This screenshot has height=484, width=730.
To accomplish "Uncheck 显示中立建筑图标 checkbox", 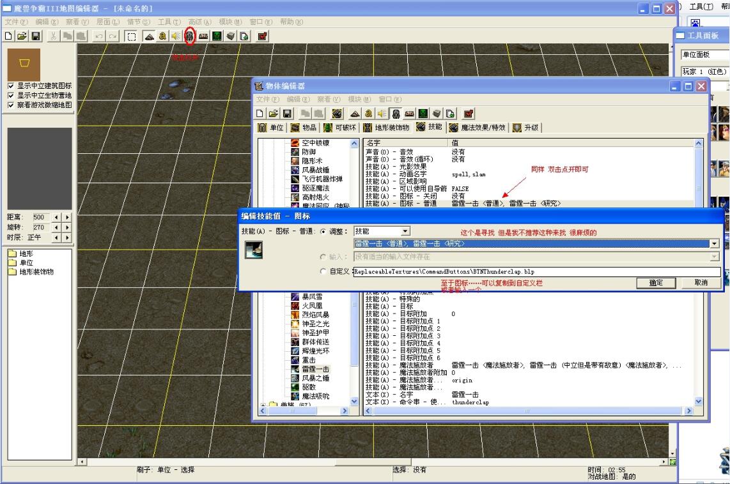I will [x=10, y=86].
